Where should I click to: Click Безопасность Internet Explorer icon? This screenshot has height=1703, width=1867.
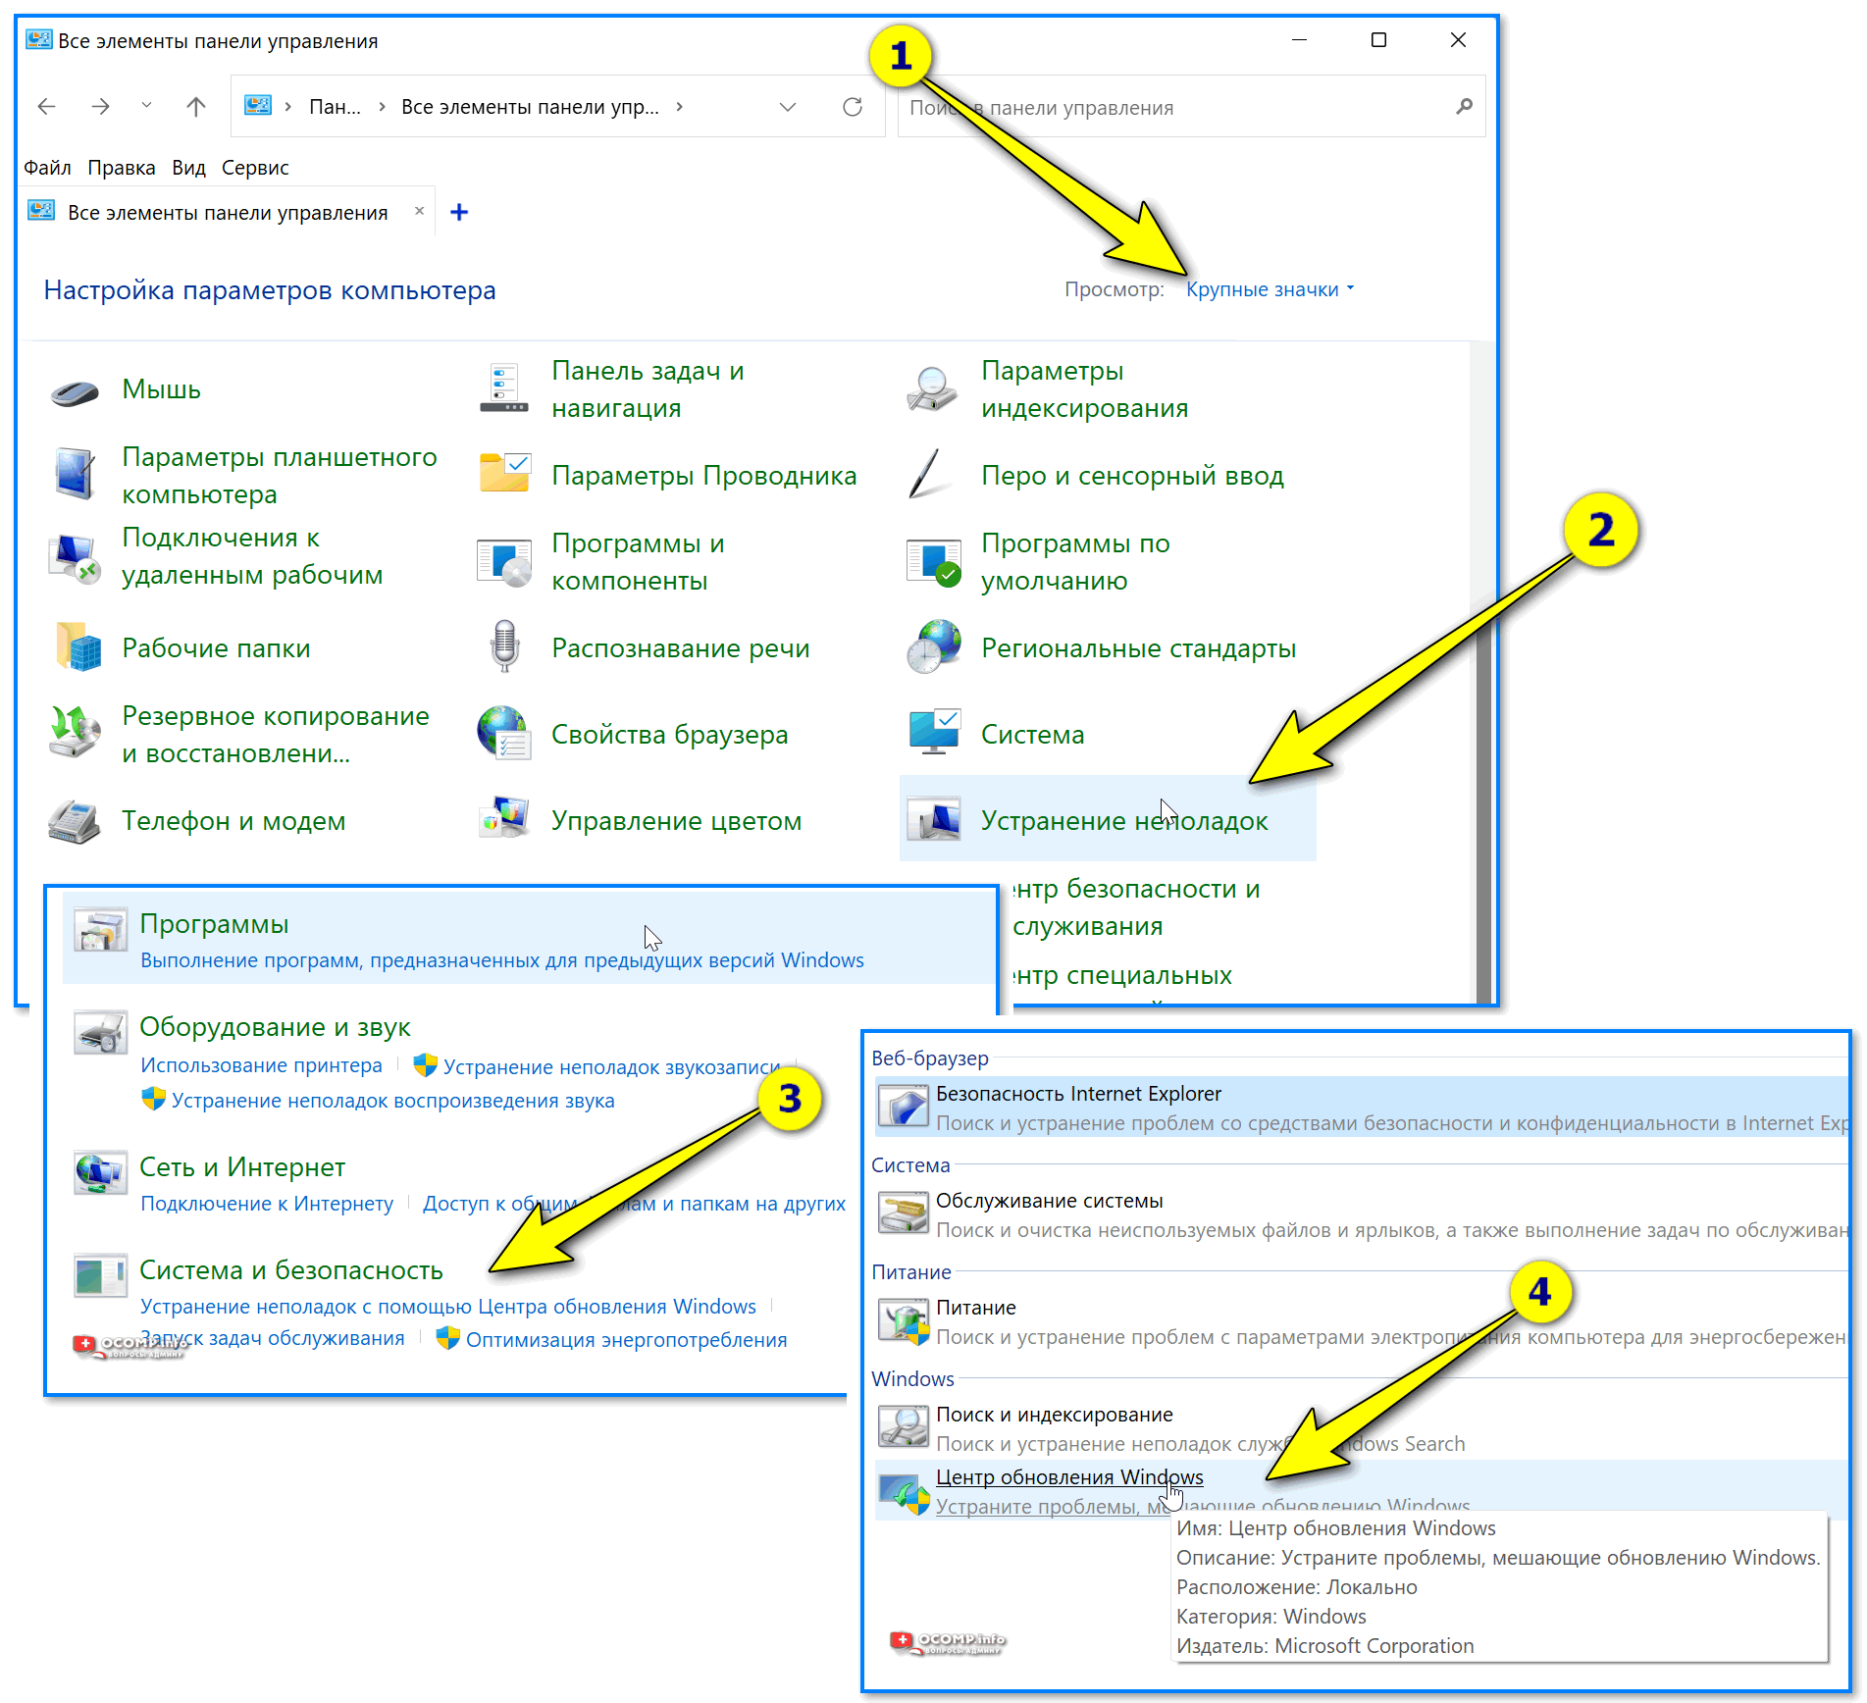903,1106
